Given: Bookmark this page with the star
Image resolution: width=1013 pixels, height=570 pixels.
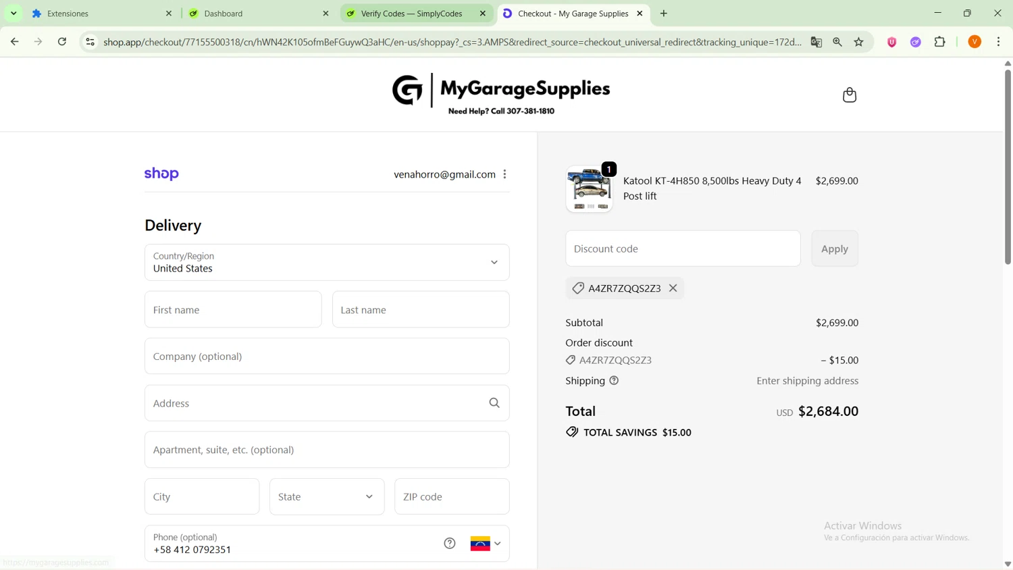Looking at the screenshot, I should click(859, 42).
